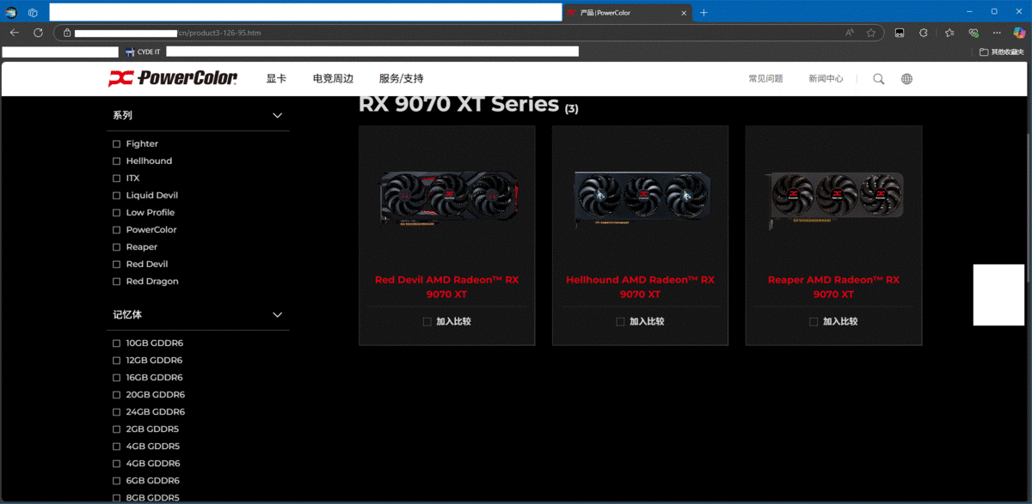The width and height of the screenshot is (1032, 504).
Task: Check the 12GB GDDR6 memory filter
Action: pos(117,361)
